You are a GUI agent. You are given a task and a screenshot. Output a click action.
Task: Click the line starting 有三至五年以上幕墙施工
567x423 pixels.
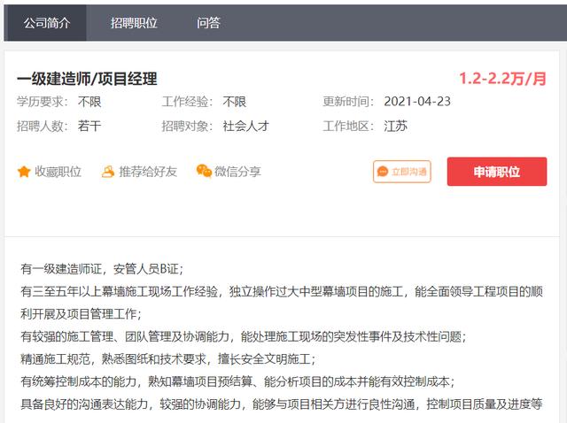click(282, 291)
